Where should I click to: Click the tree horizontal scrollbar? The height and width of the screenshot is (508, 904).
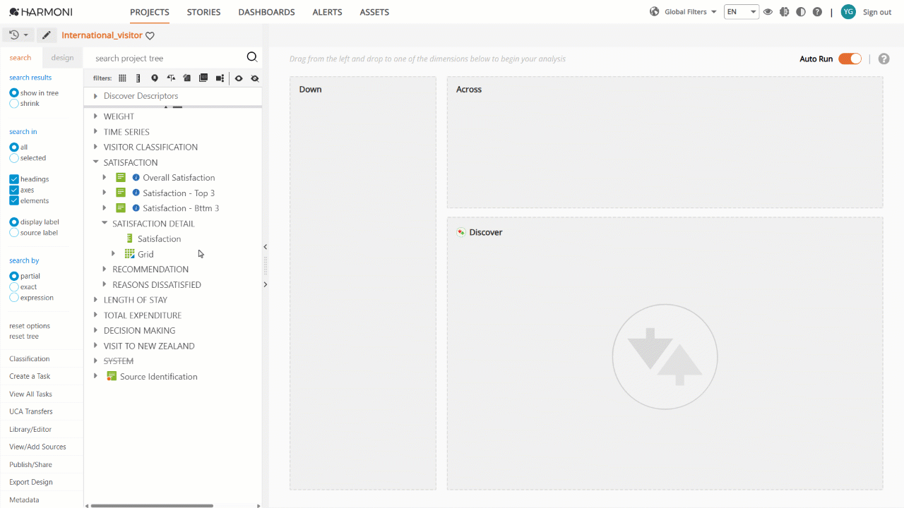[x=152, y=505]
